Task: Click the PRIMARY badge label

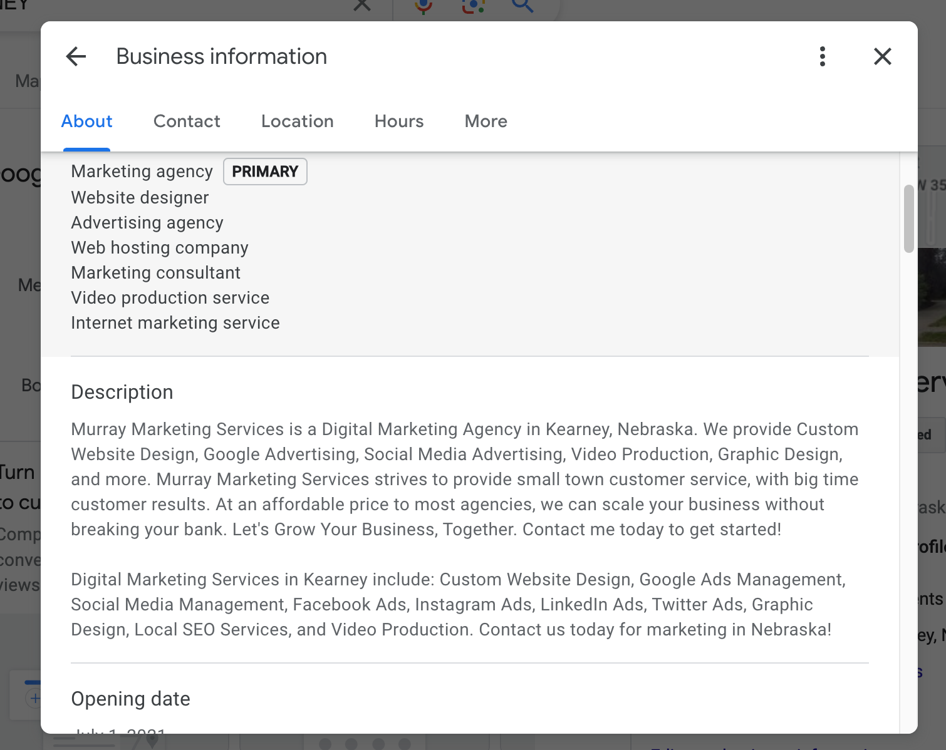Action: [x=265, y=172]
